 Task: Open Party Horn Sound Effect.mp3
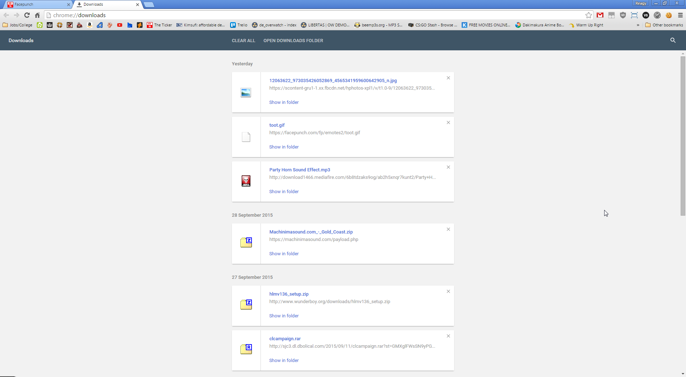point(299,170)
